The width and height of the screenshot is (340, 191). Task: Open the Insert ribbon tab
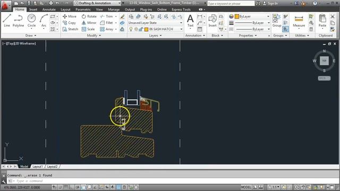click(x=33, y=10)
